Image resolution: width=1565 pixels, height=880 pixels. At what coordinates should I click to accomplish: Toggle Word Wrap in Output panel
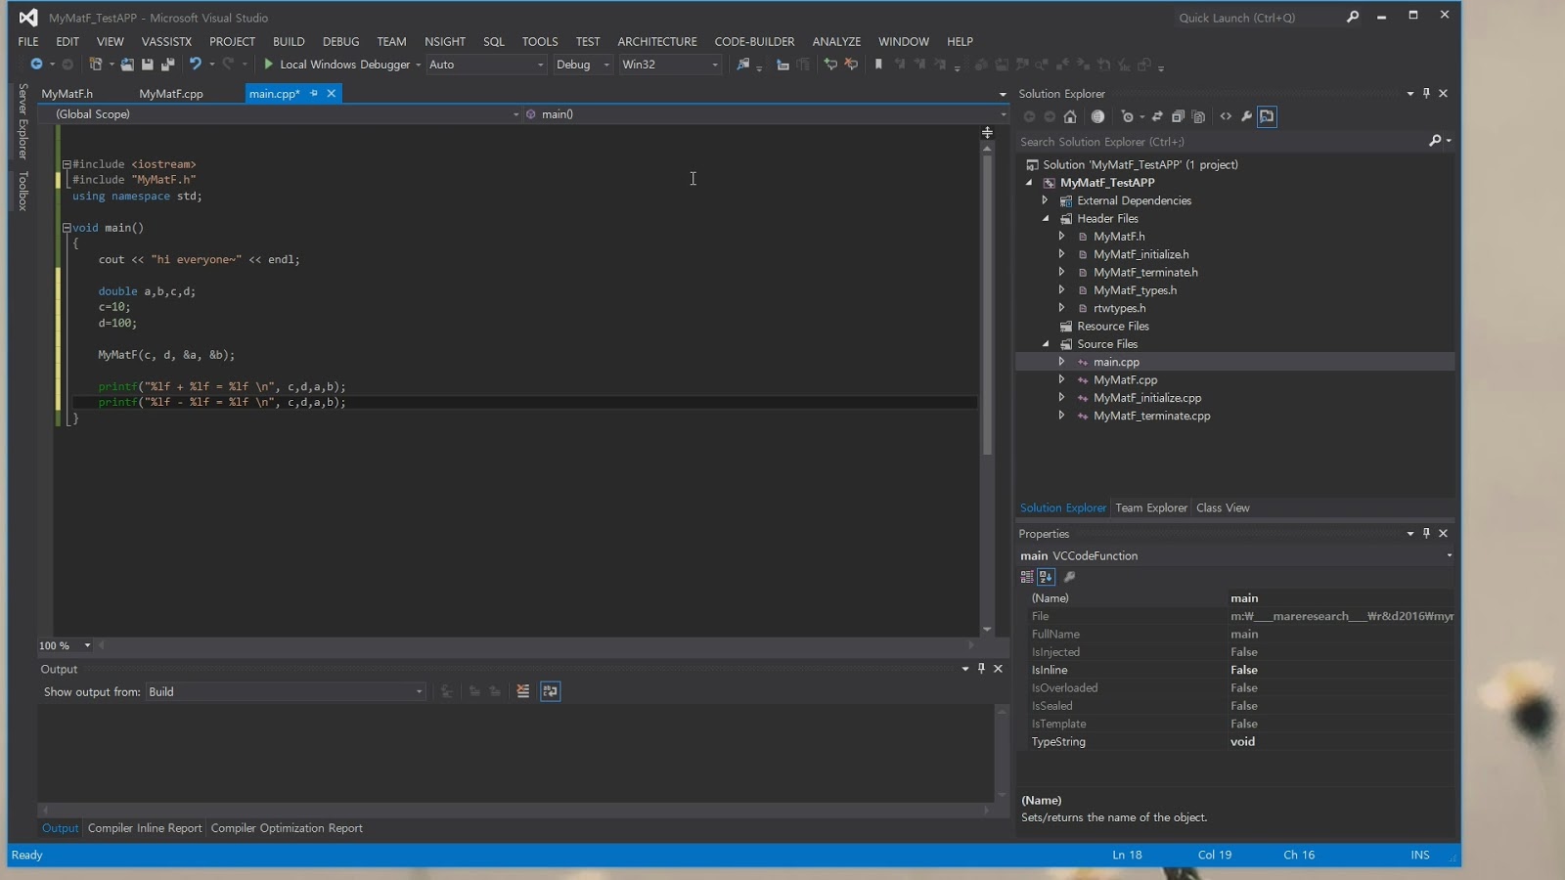551,691
